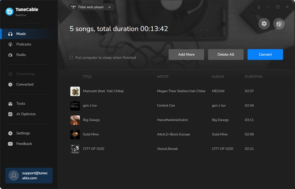Click the user avatar icon
This screenshot has height=189, width=295.
pyautogui.click(x=14, y=175)
